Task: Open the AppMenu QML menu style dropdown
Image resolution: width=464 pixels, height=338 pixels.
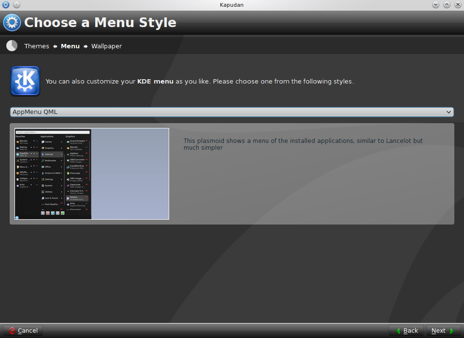Action: (x=232, y=112)
